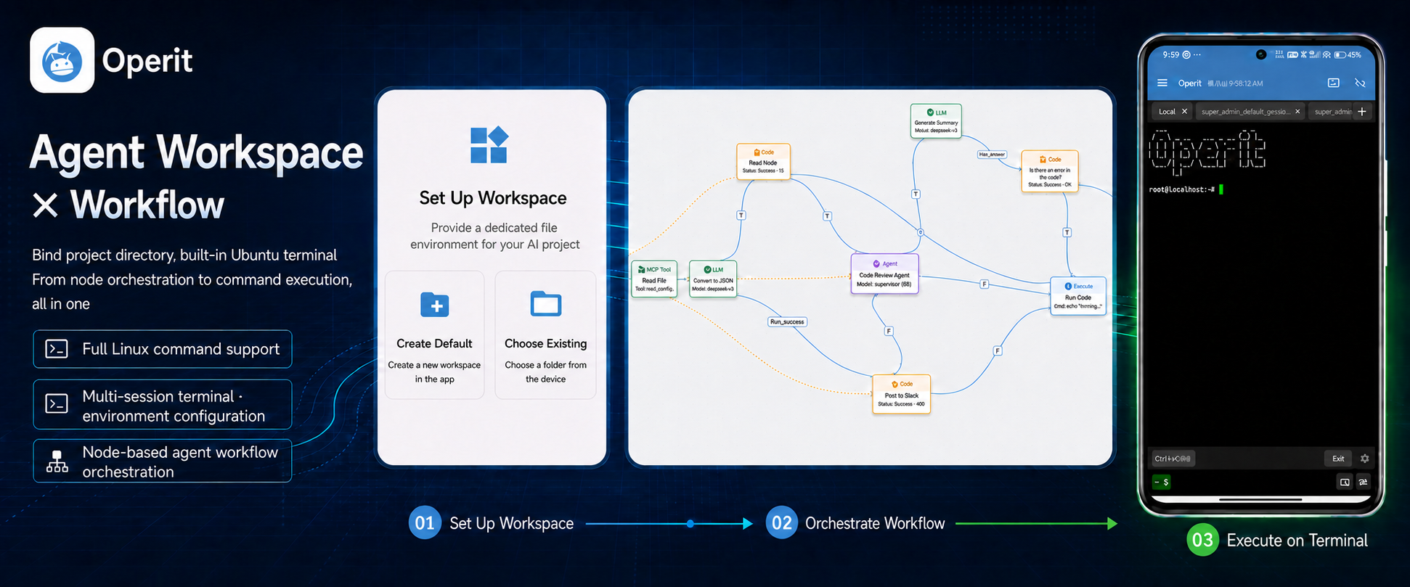The height and width of the screenshot is (587, 1410).
Task: Click the MCP Tool icon on Read File node
Action: pos(642,269)
